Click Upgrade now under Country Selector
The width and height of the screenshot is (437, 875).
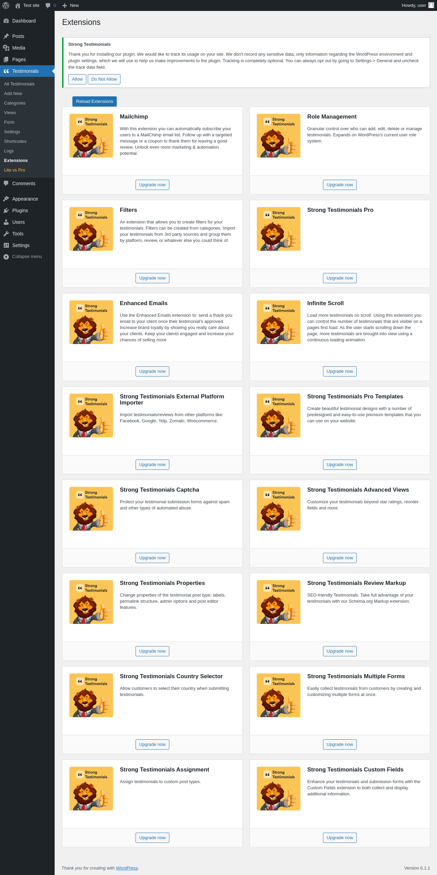tap(152, 744)
